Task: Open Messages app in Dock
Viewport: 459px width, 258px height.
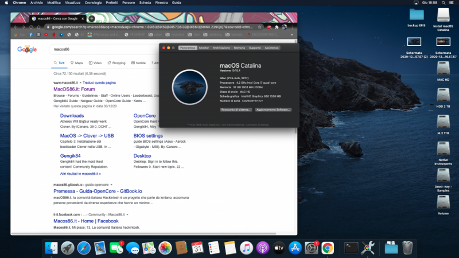Action: (x=133, y=248)
